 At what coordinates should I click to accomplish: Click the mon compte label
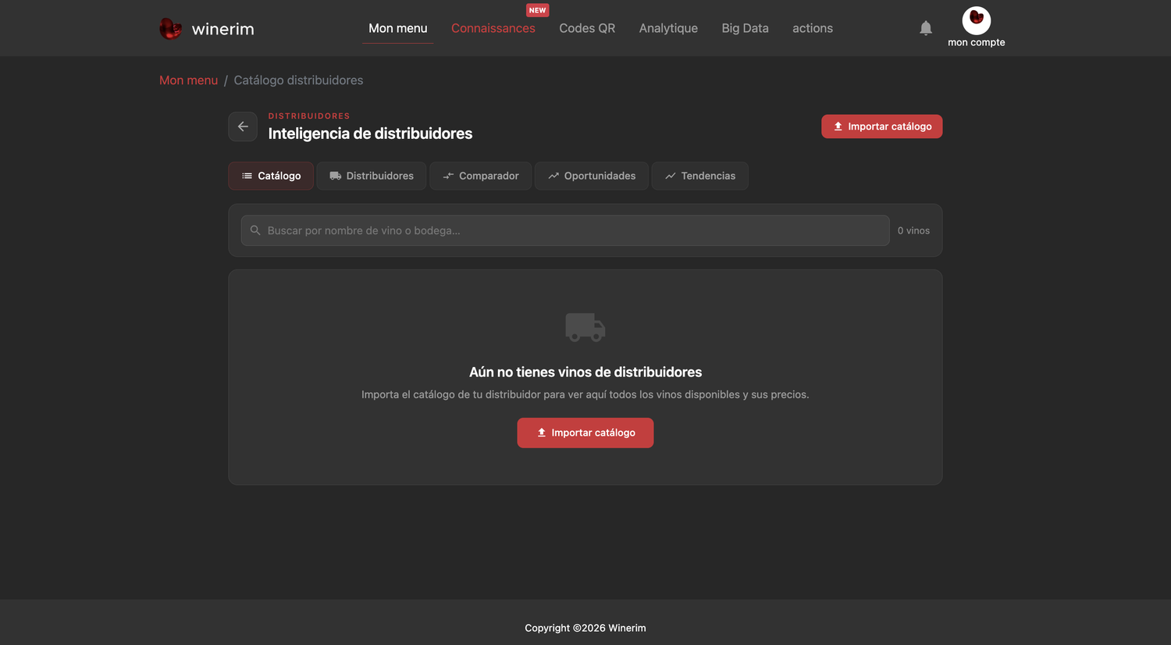click(977, 42)
